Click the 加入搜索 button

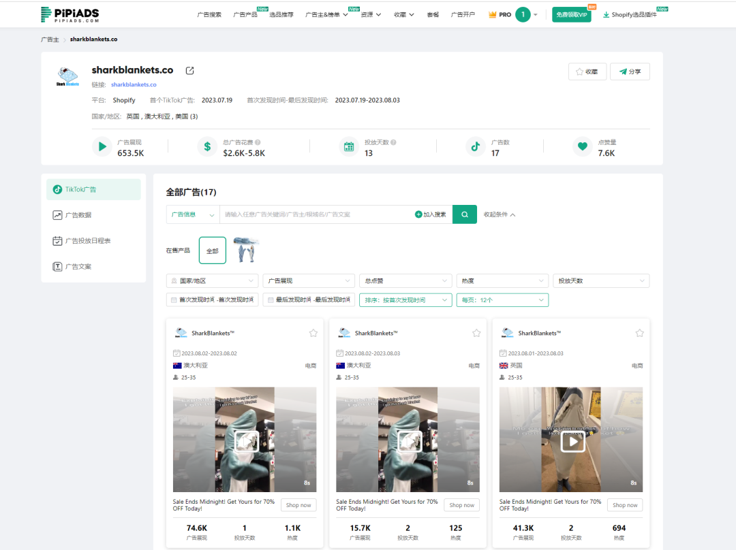click(x=431, y=214)
